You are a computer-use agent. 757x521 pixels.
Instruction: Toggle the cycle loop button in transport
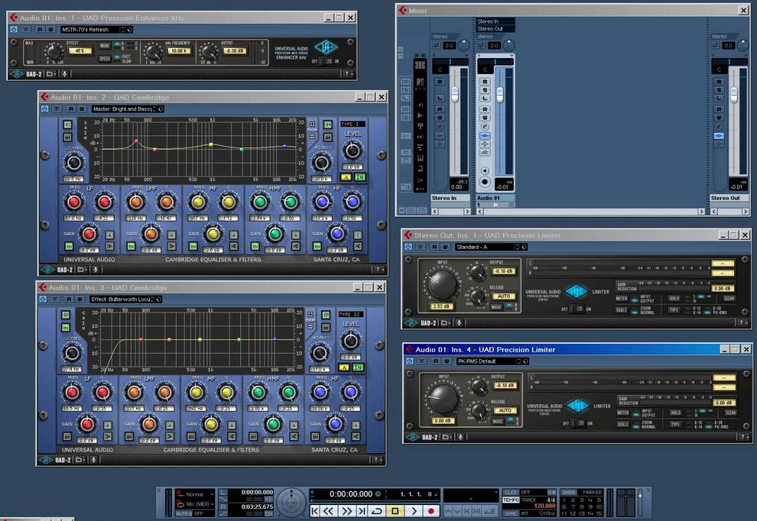(377, 511)
